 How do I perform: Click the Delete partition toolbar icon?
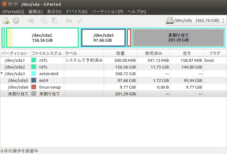click(x=16, y=20)
